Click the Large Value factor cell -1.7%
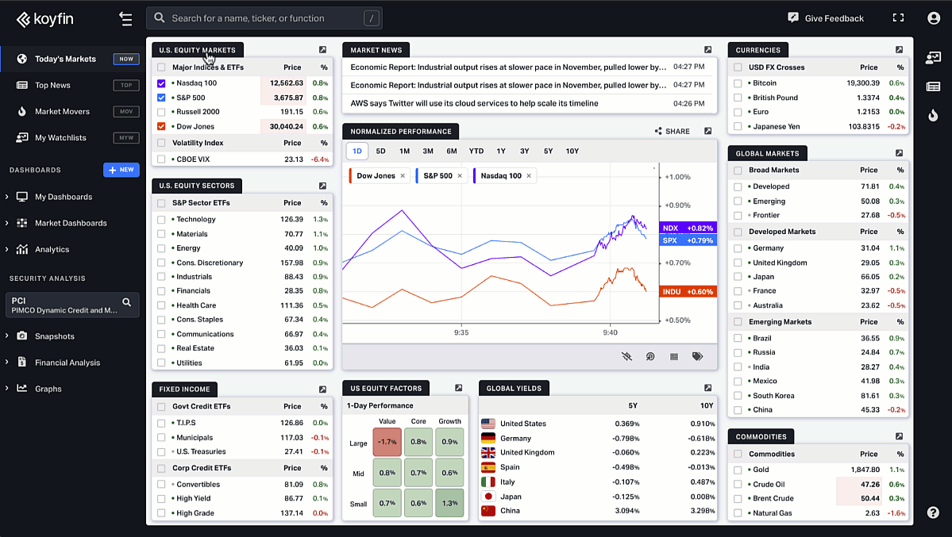Viewport: 952px width, 537px height. [387, 442]
